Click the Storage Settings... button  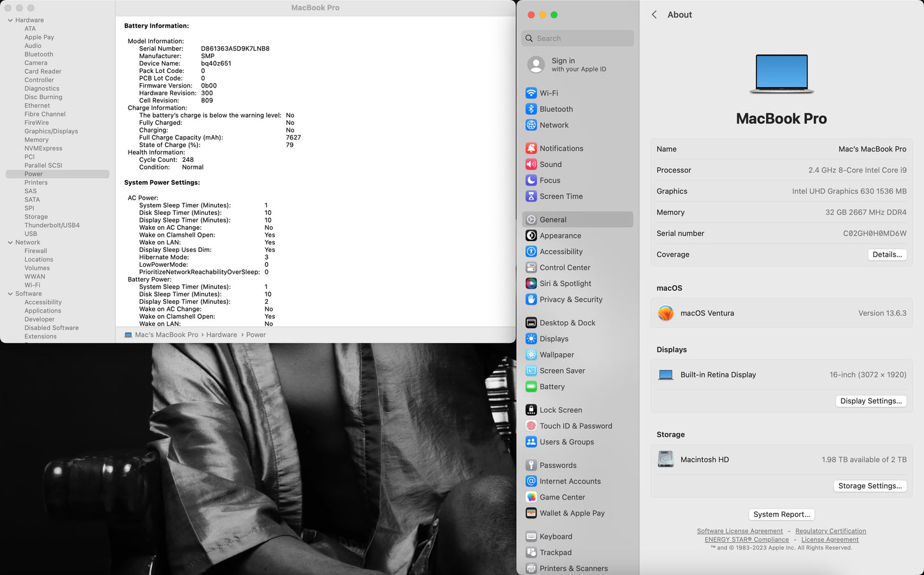(870, 486)
